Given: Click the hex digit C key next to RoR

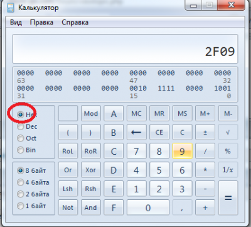Looking at the screenshot, I should (x=114, y=152).
